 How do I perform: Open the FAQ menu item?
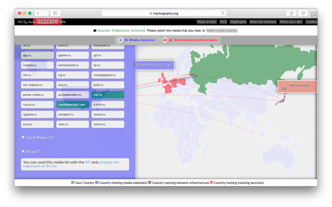[x=223, y=21]
